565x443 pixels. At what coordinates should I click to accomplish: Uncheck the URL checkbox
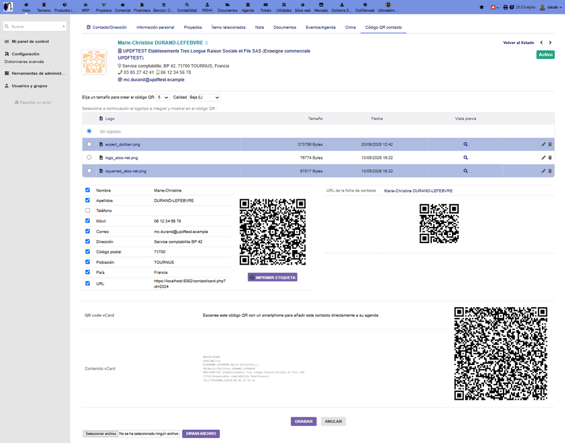(x=87, y=283)
